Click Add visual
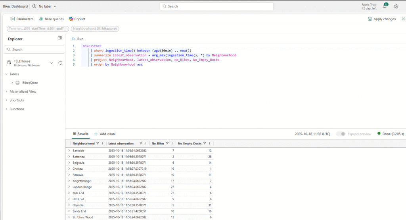The width and height of the screenshot is (406, 220). (105, 134)
